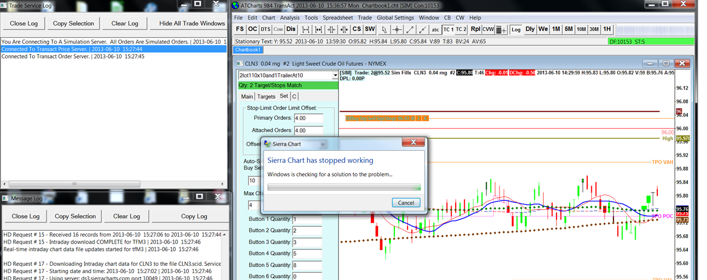The image size is (707, 280).
Task: Click the DTS toolbar button
Action: (x=266, y=29)
